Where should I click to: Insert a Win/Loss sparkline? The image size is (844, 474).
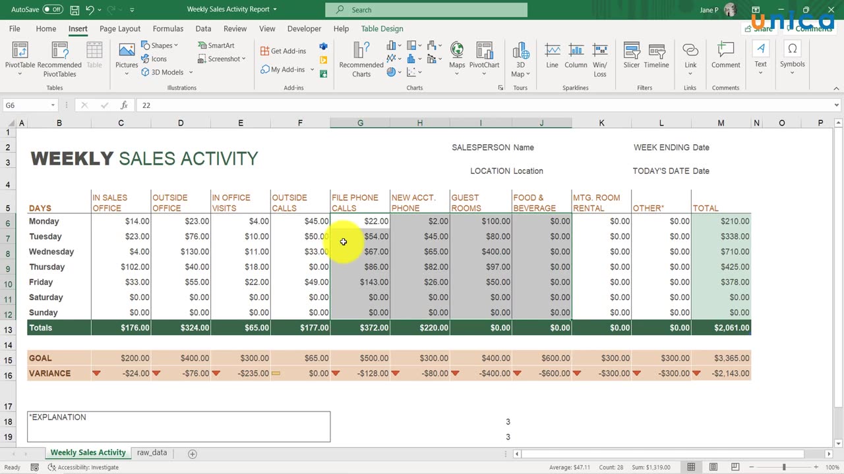pos(600,59)
